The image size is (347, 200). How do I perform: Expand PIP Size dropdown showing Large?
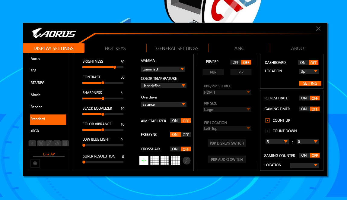[227, 110]
